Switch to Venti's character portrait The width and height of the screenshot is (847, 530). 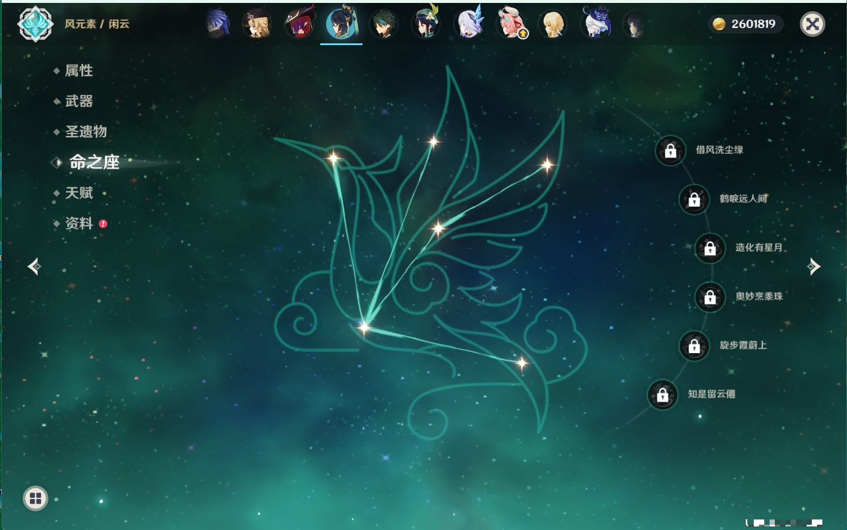coord(426,24)
